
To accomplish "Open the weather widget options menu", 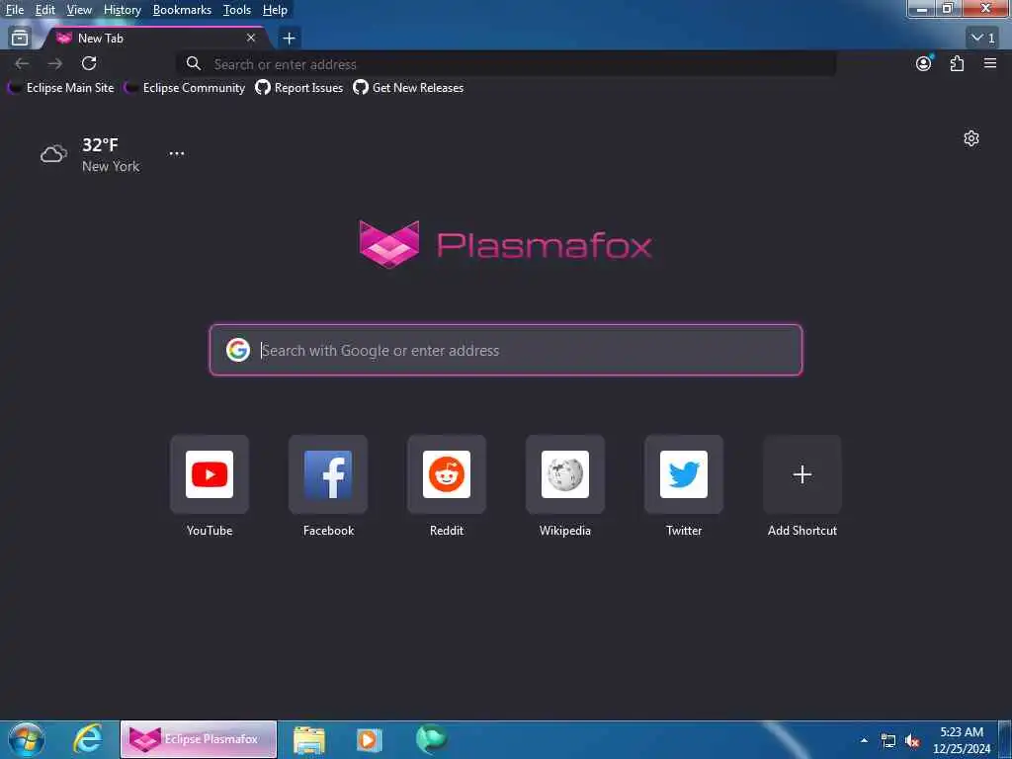I will [x=176, y=153].
